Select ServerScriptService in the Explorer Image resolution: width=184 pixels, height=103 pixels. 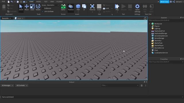[x=161, y=36]
